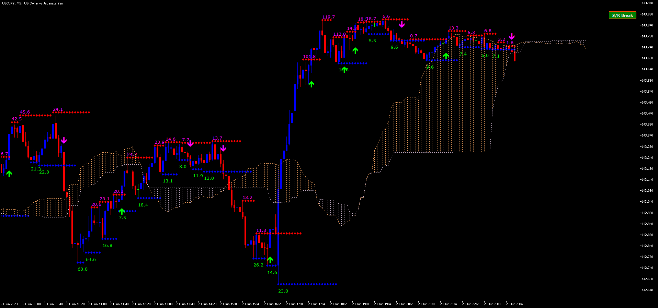This screenshot has width=658, height=308.
Task: Select the 23.0 support label at the chart bottom
Action: (x=283, y=291)
